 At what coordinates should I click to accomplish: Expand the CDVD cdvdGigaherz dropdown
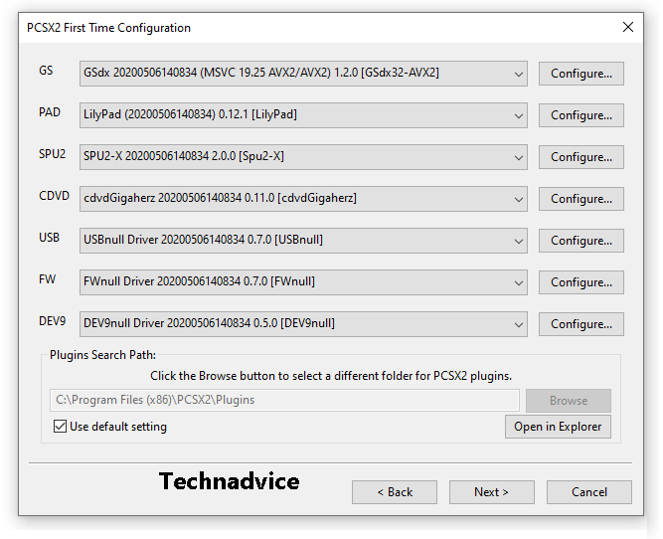pyautogui.click(x=303, y=199)
